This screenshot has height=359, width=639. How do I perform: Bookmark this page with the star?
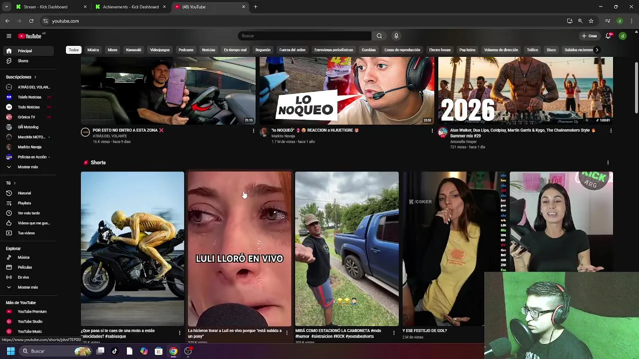coord(591,21)
